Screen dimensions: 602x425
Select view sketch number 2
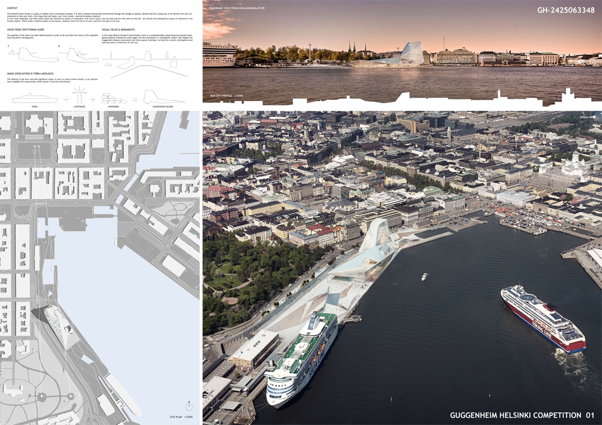pos(78,55)
